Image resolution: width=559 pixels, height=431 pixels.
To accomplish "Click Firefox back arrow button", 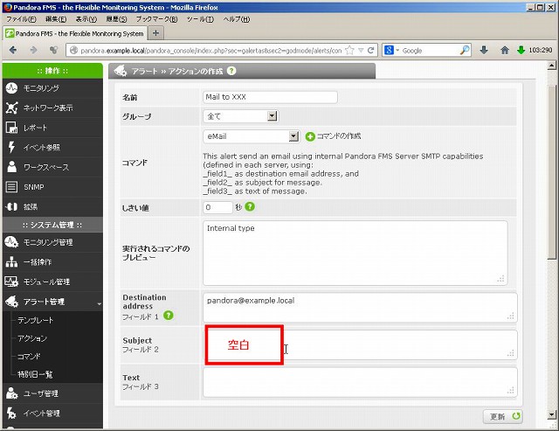I will click(x=13, y=50).
